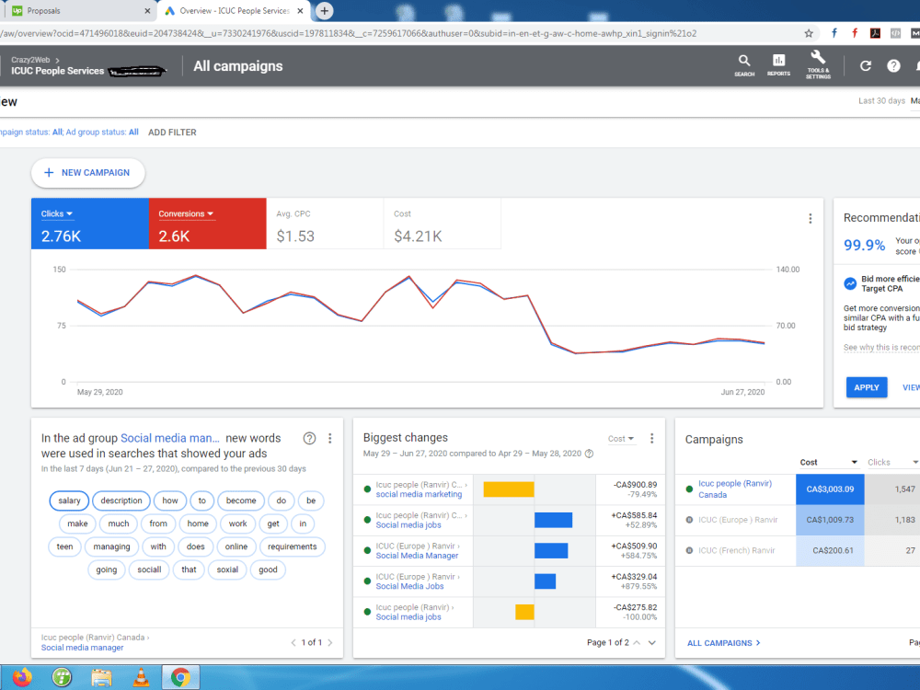Open Cost column dropdown in Campaigns card
This screenshot has height=690, width=920.
(x=829, y=463)
